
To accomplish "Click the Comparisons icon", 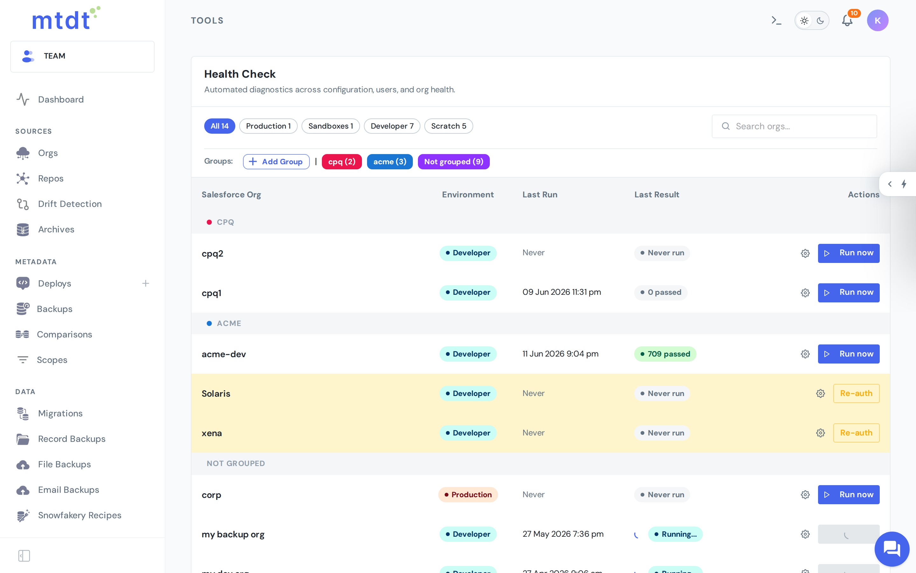I will 22,334.
